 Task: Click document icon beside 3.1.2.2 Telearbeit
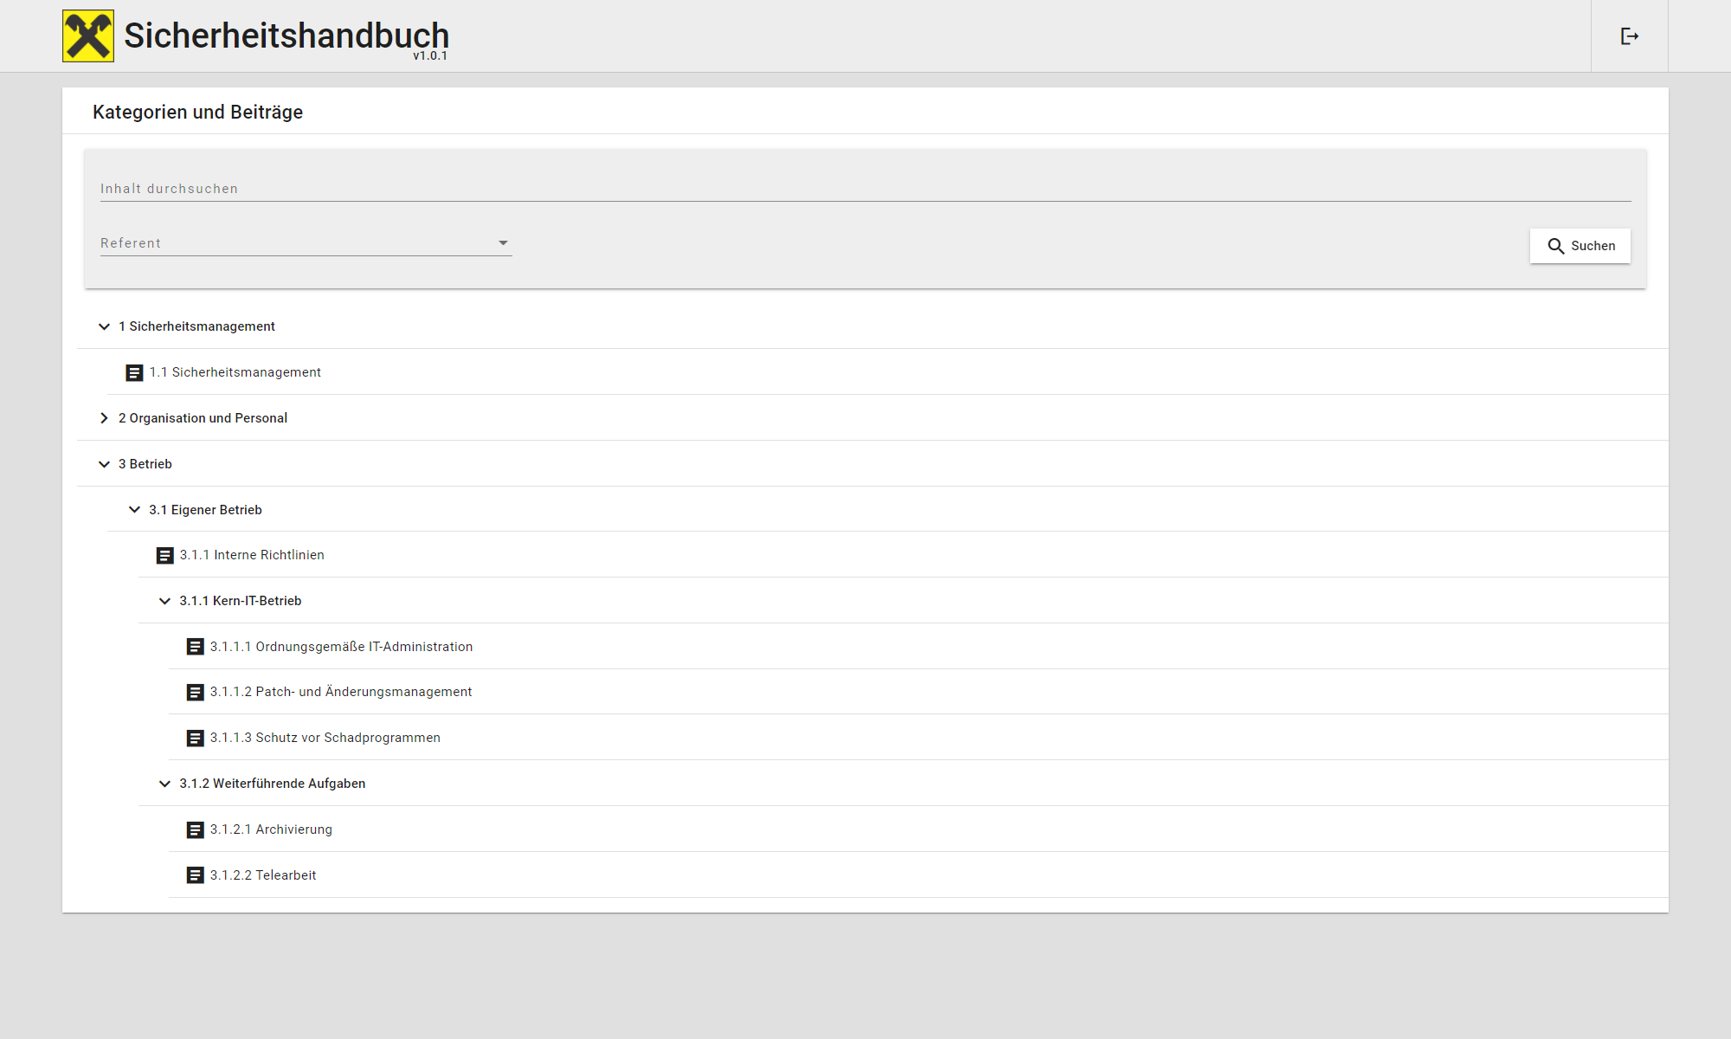[x=196, y=875]
